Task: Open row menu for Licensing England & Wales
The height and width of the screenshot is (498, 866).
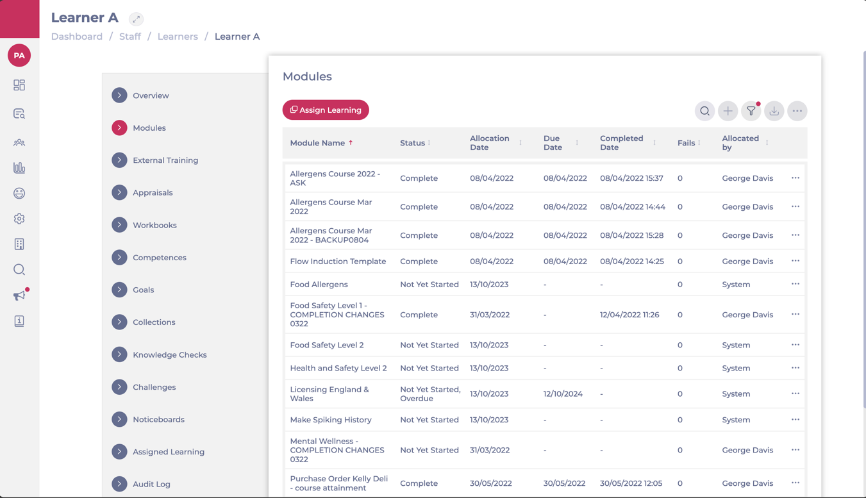Action: pos(795,394)
